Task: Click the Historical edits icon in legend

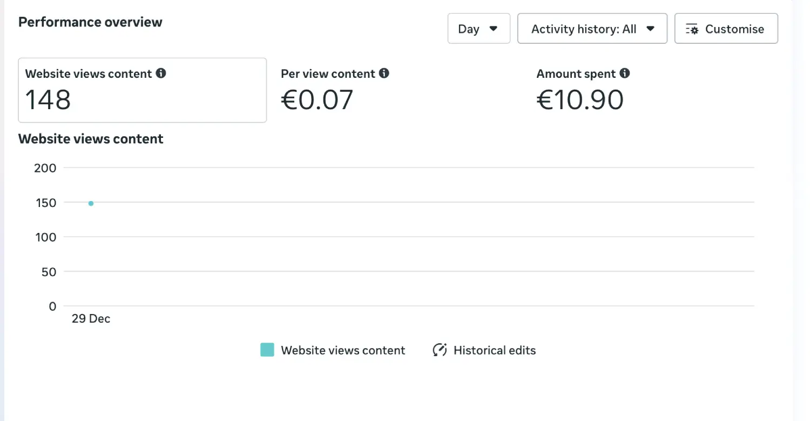Action: [x=440, y=350]
